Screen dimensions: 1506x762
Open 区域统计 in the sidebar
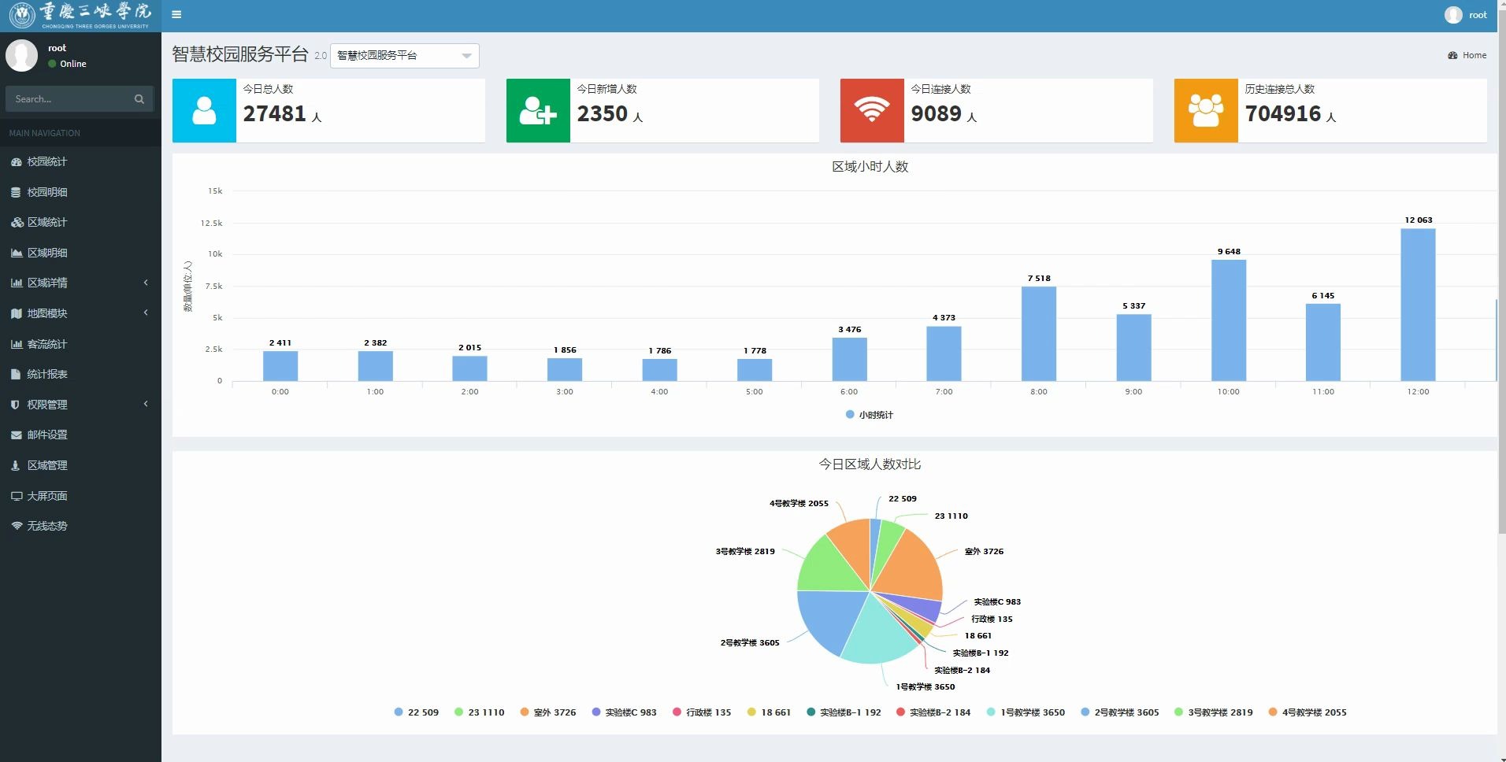click(80, 222)
